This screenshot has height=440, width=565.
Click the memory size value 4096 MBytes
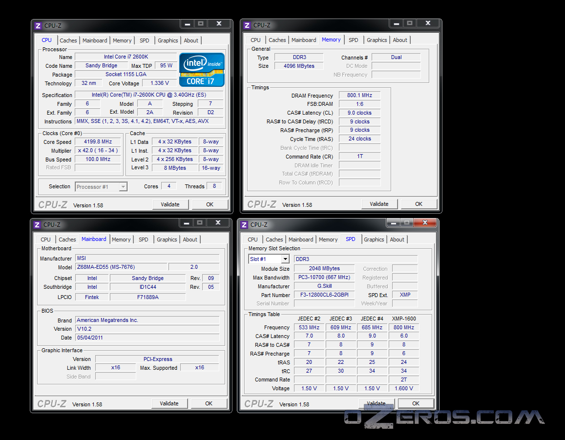(x=299, y=66)
